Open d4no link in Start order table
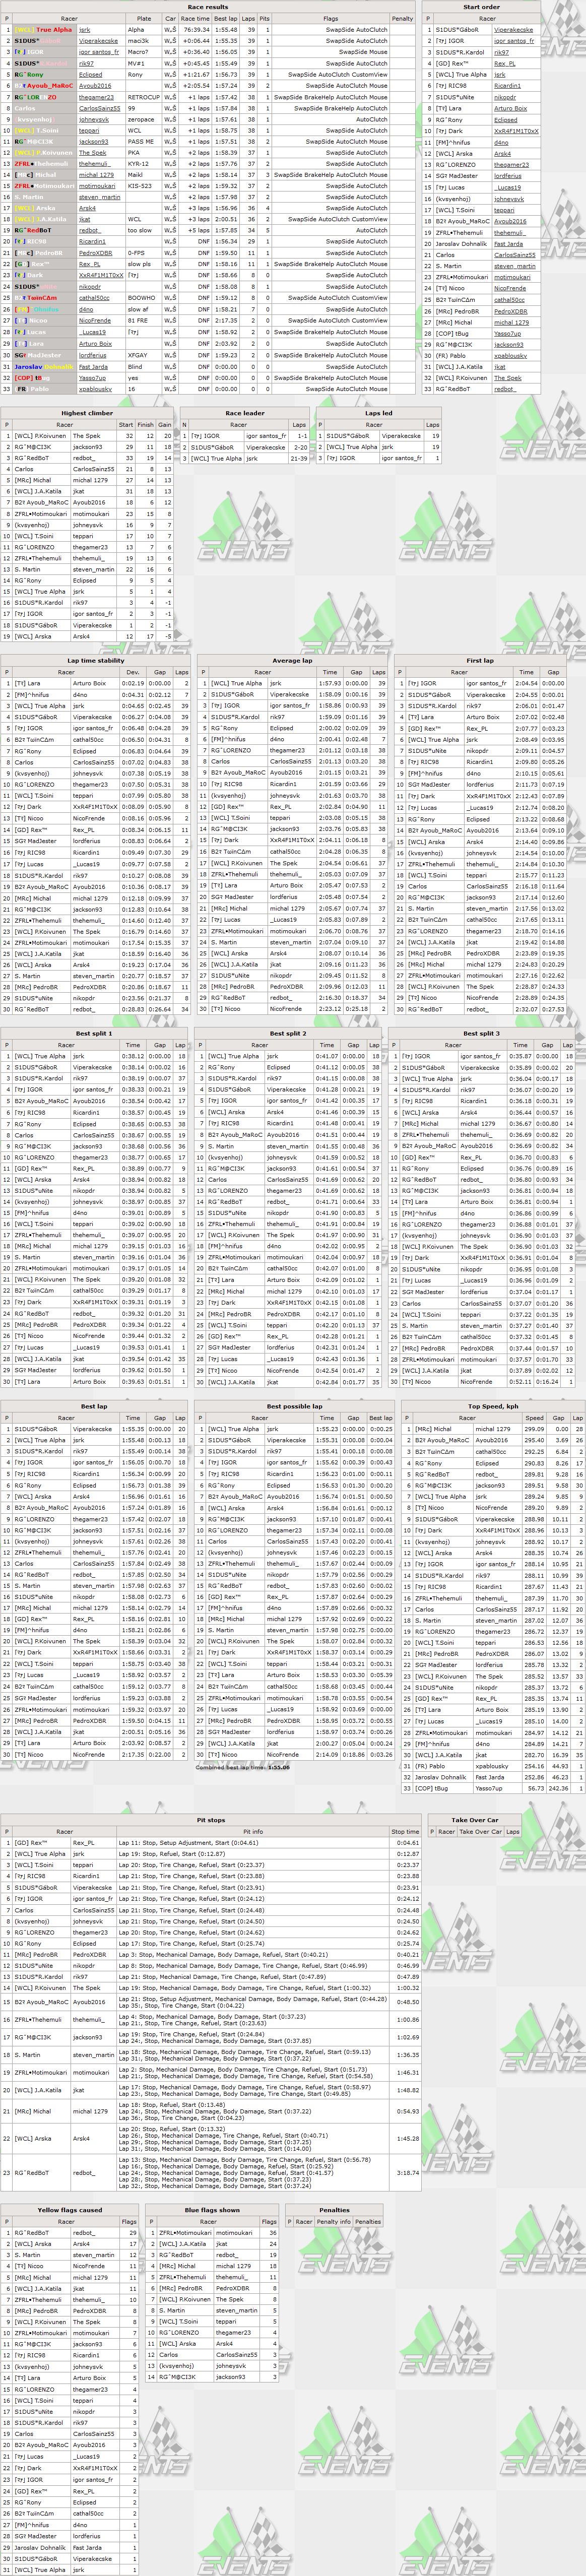This screenshot has width=586, height=2576. 501,142
